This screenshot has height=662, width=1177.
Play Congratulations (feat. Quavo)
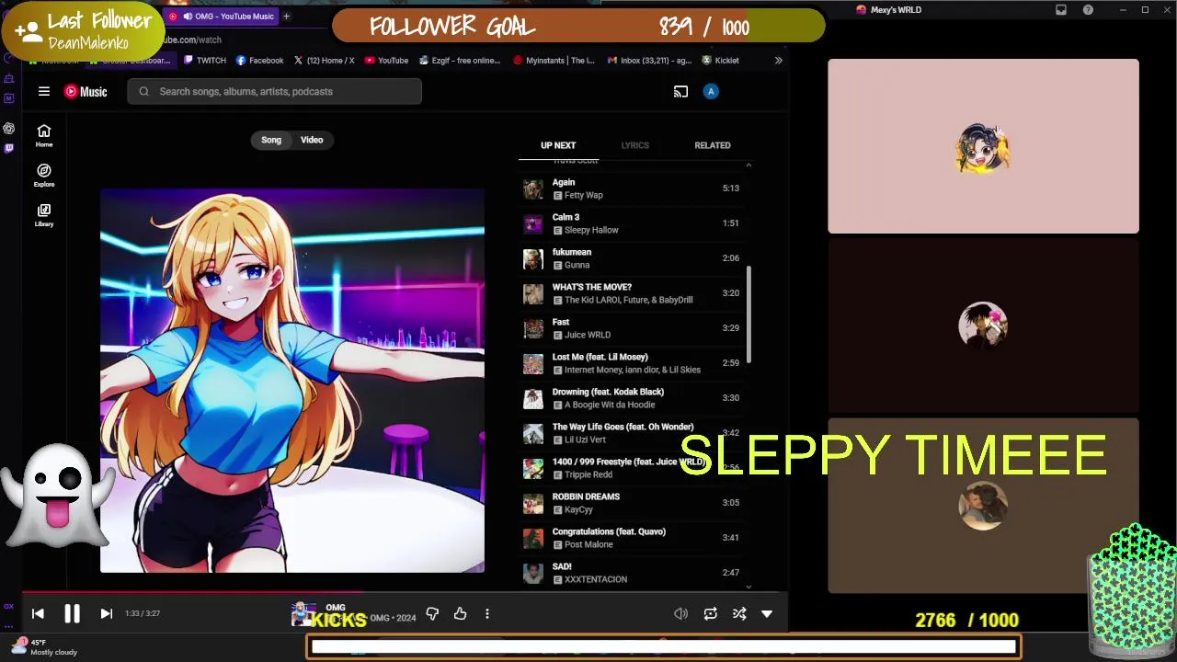click(x=631, y=538)
